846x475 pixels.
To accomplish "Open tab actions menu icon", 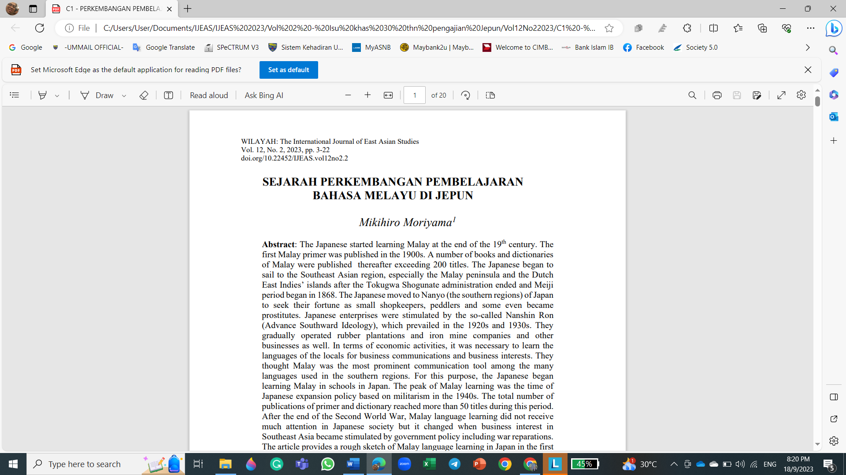I will click(x=33, y=9).
